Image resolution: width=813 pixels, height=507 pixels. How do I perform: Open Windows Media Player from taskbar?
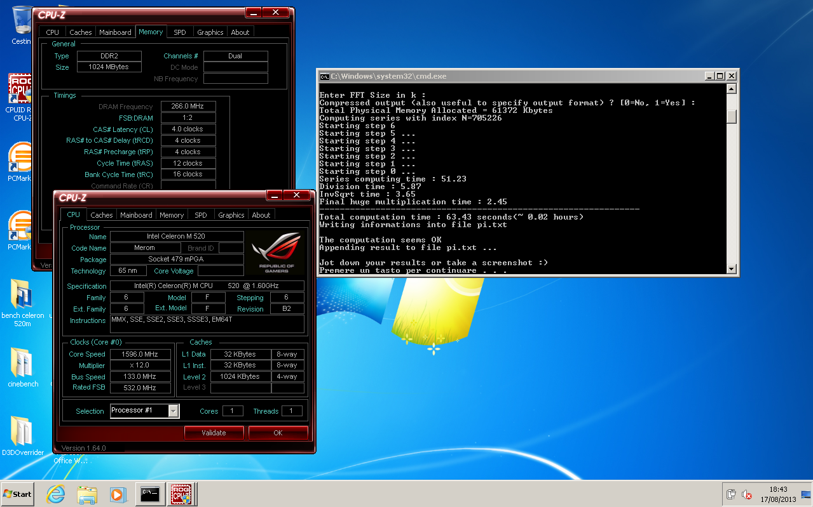coord(118,494)
